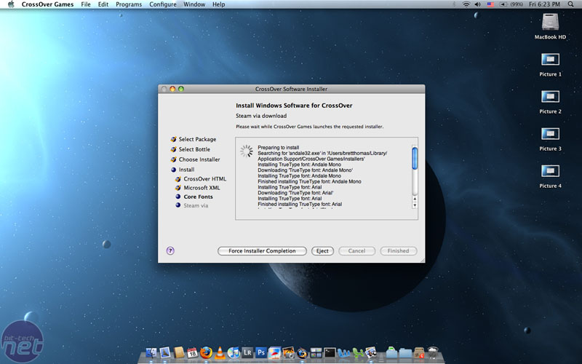Click the Select Bottle step

coord(191,149)
